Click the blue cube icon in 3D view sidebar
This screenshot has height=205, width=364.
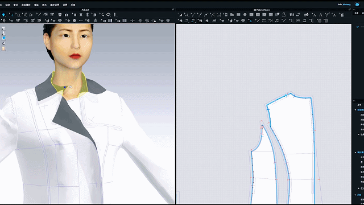(x=4, y=38)
